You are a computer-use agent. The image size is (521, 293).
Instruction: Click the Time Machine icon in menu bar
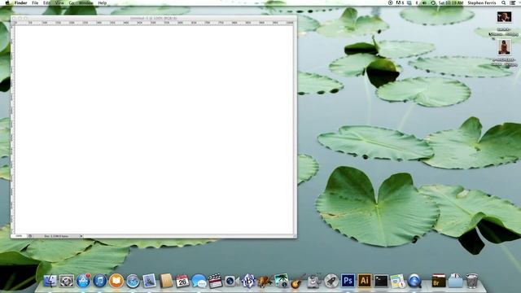coord(433,2)
